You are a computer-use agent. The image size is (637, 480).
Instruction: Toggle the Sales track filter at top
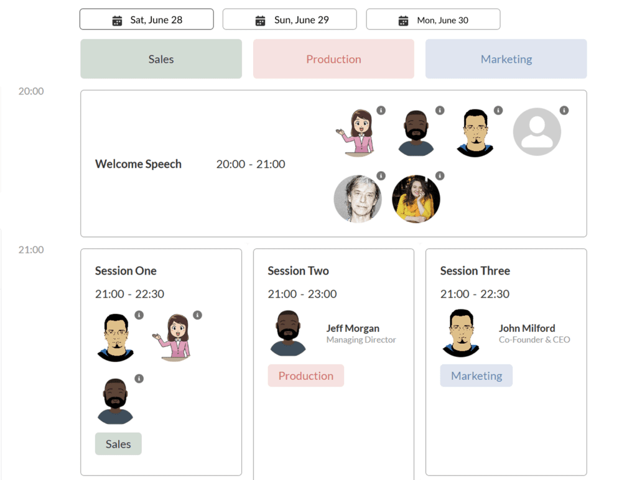click(161, 60)
